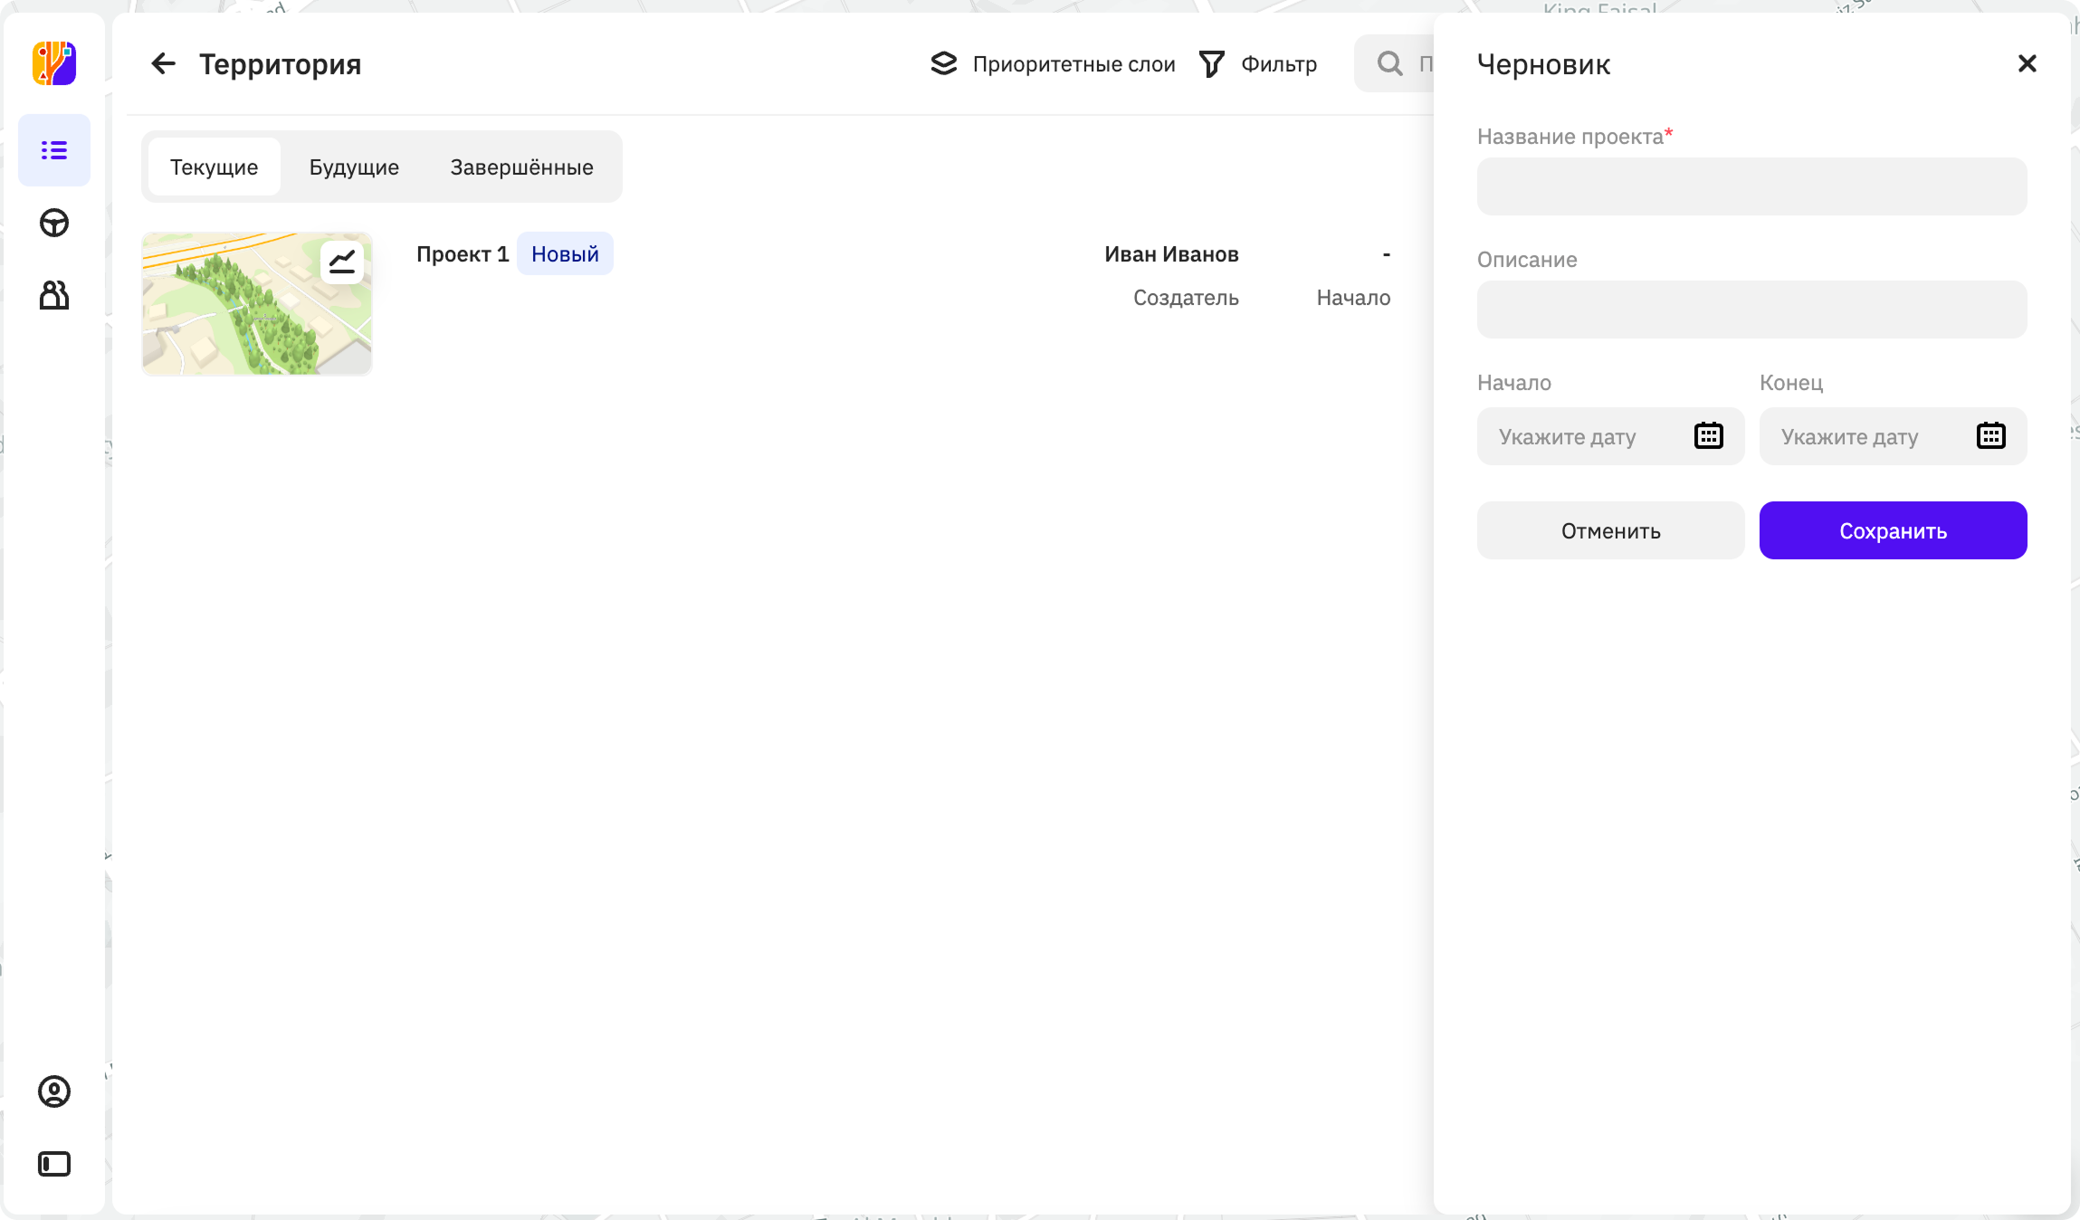The image size is (2080, 1220).
Task: Click the app logo in sidebar
Action: [54, 63]
